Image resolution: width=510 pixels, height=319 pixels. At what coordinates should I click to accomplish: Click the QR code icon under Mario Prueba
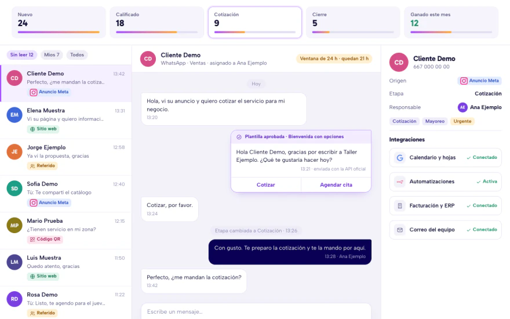[32, 240]
